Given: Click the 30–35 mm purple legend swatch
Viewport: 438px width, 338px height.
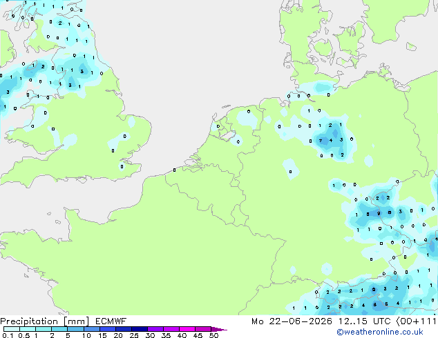Looking at the screenshot, I should pyautogui.click(x=155, y=329).
